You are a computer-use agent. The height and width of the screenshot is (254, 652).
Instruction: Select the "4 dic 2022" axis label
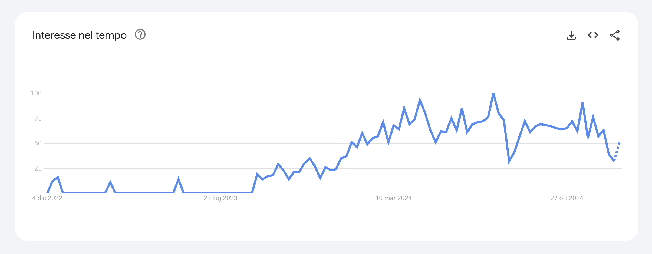click(x=47, y=198)
